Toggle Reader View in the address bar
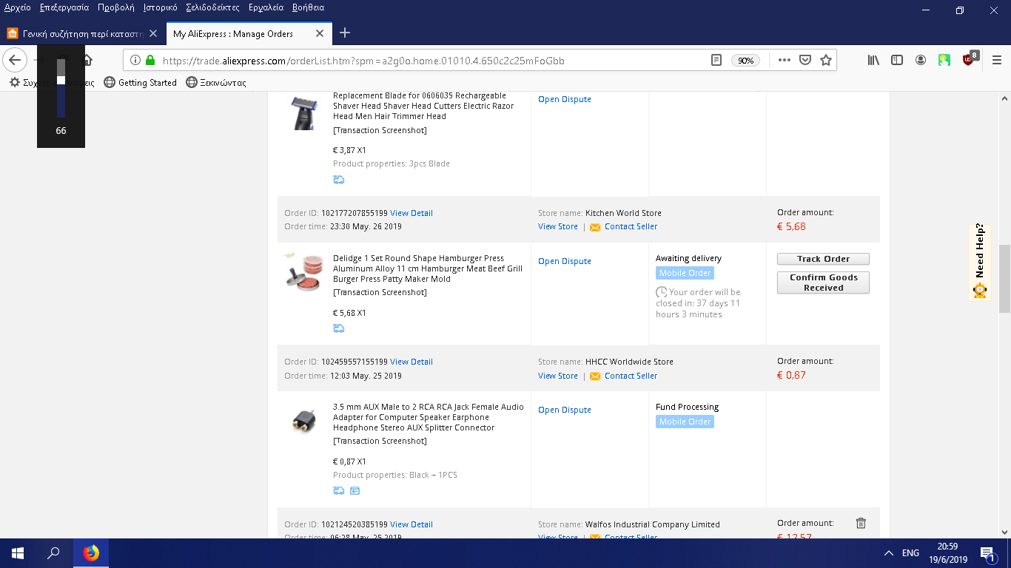This screenshot has width=1011, height=568. (x=716, y=61)
